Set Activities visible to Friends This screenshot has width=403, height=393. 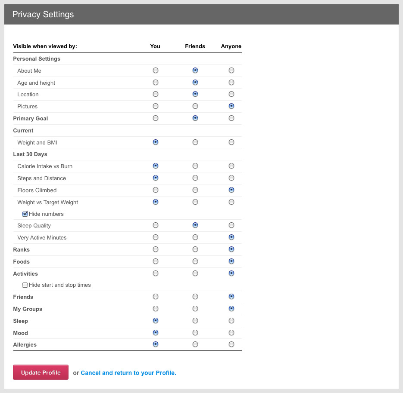195,273
